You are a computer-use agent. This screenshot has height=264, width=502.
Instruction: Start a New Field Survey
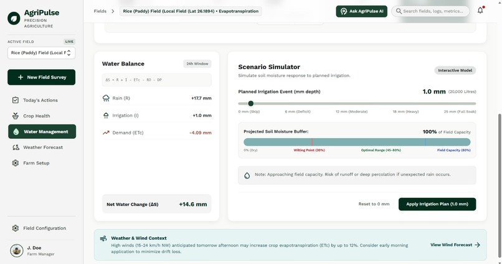point(41,77)
